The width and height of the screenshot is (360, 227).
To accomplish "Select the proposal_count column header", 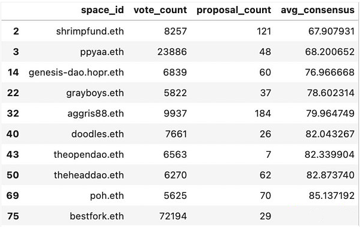I will click(x=234, y=10).
